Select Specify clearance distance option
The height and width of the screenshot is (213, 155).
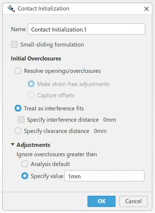[18, 131]
